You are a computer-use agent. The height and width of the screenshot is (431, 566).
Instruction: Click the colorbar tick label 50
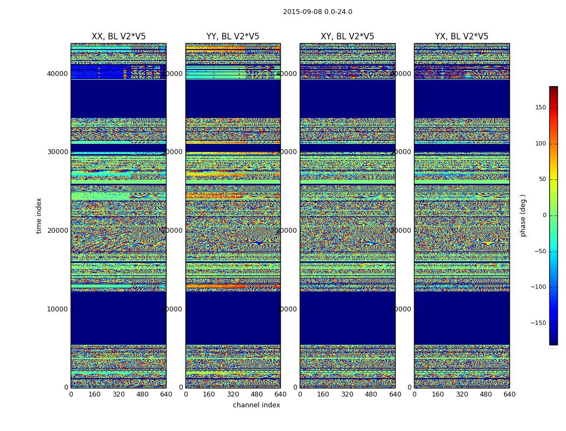click(x=542, y=179)
